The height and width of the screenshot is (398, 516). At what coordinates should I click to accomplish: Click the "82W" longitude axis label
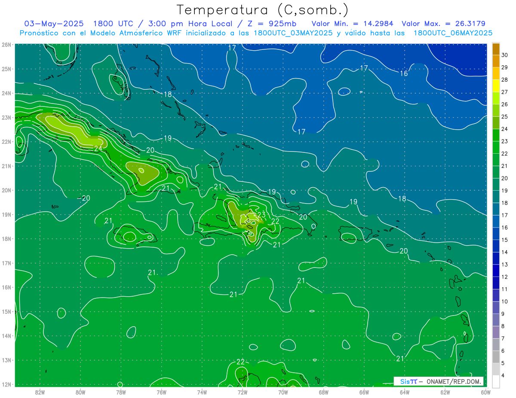(x=40, y=392)
